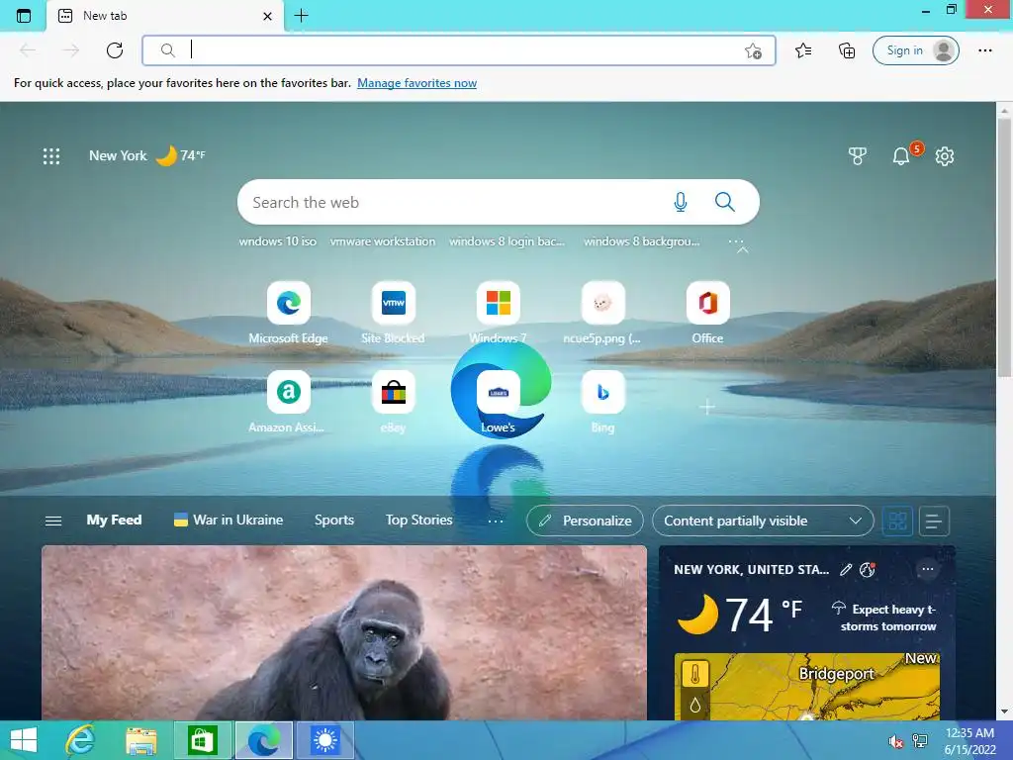1013x760 pixels.
Task: Search suggestion 'windows 8 login bac...'
Action: [507, 241]
